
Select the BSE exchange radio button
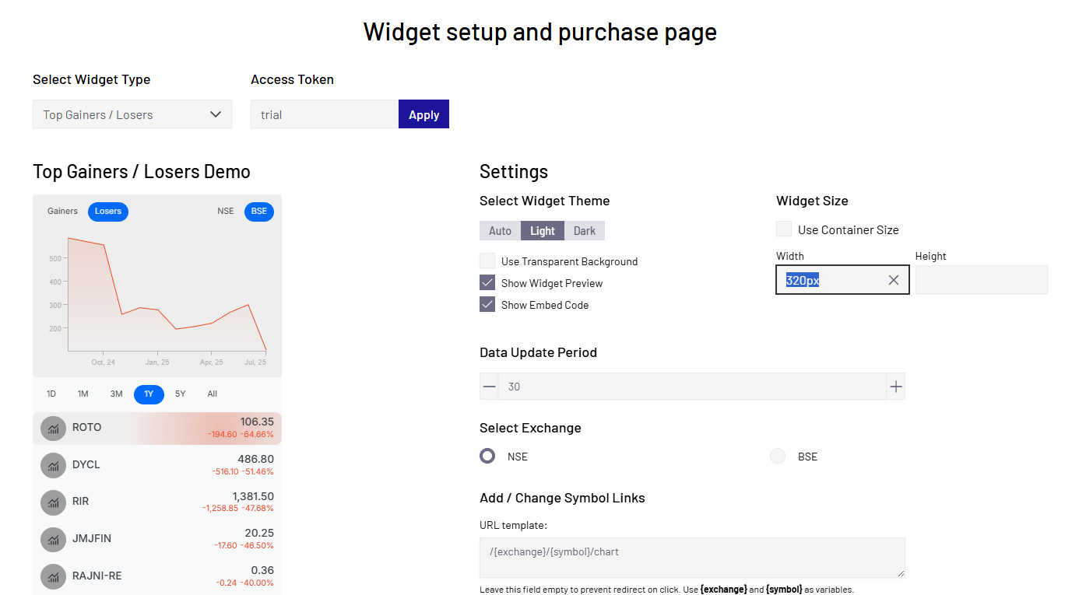coord(778,457)
